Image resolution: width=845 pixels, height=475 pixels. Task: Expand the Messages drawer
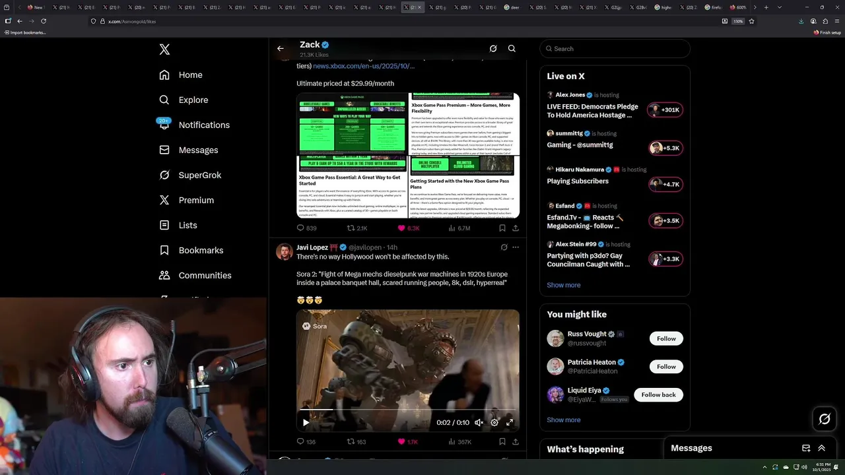[821, 448]
